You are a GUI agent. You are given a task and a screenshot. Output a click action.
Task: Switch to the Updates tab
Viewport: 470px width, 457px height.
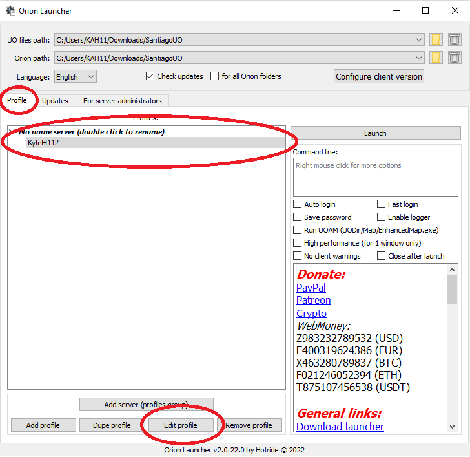click(x=55, y=101)
